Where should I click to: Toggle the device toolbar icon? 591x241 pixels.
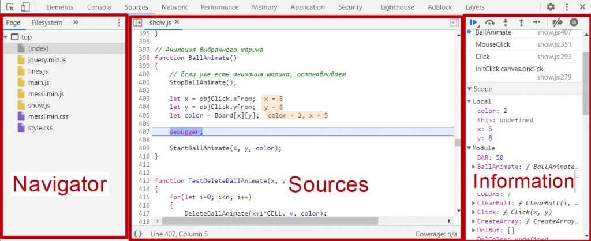click(x=25, y=7)
